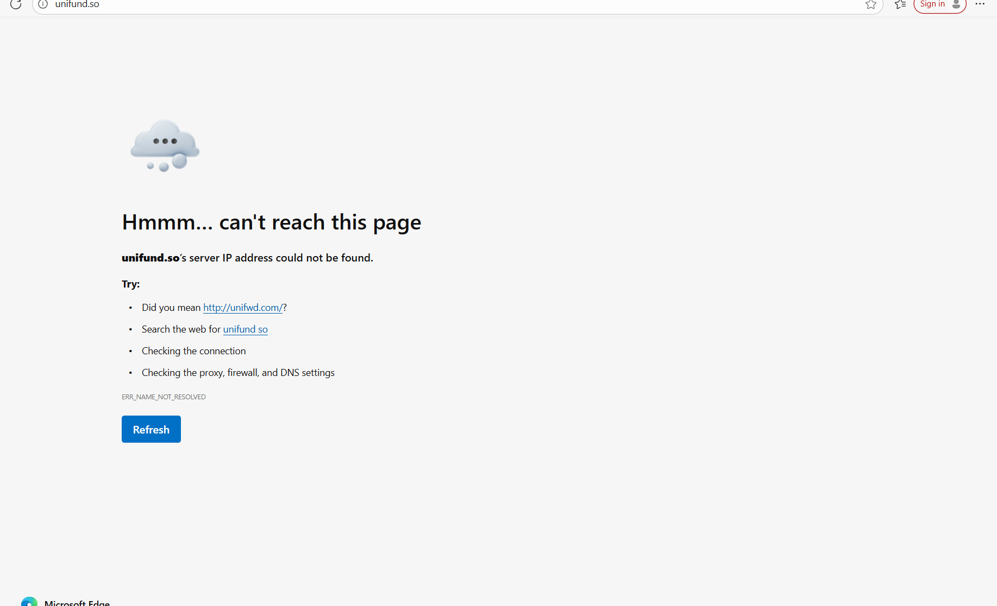
Task: Click the profile avatar icon
Action: (956, 4)
